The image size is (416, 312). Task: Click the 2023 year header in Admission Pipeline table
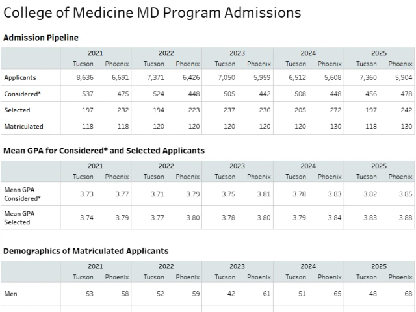tap(237, 53)
